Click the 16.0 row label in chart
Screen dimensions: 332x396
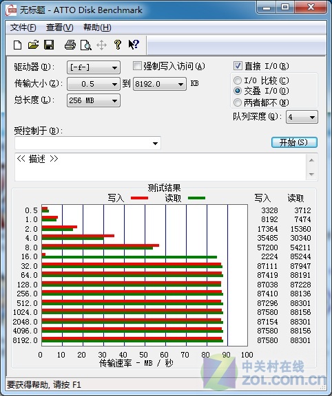coord(30,256)
